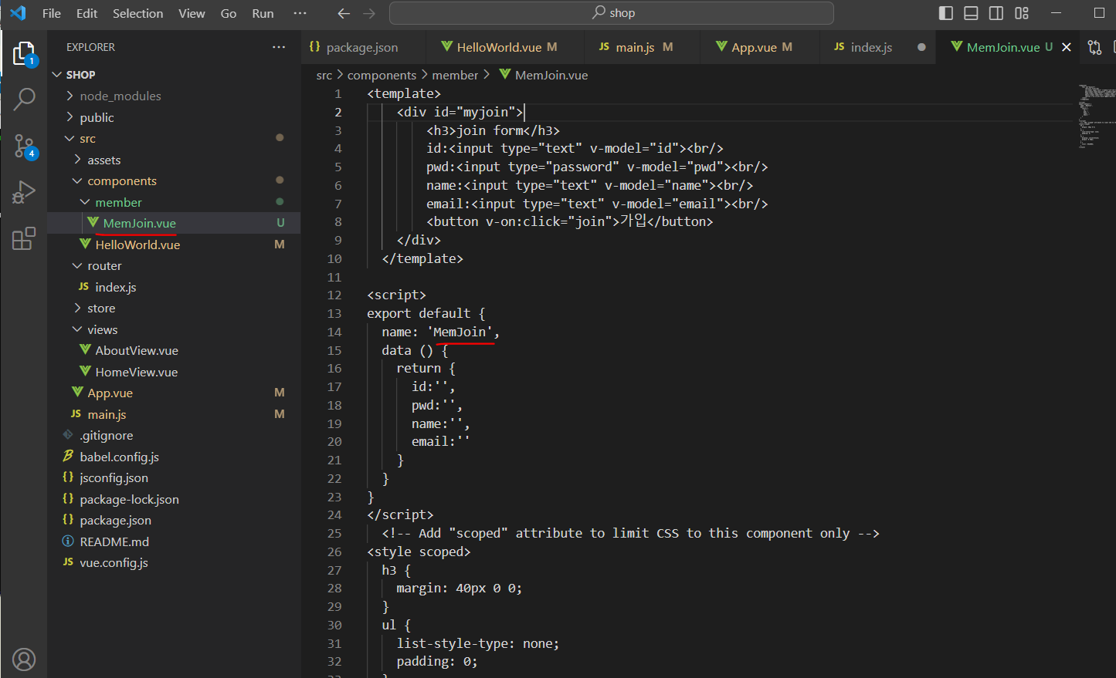This screenshot has width=1116, height=678.
Task: Toggle the bottom panel layout icon
Action: pyautogui.click(x=971, y=13)
